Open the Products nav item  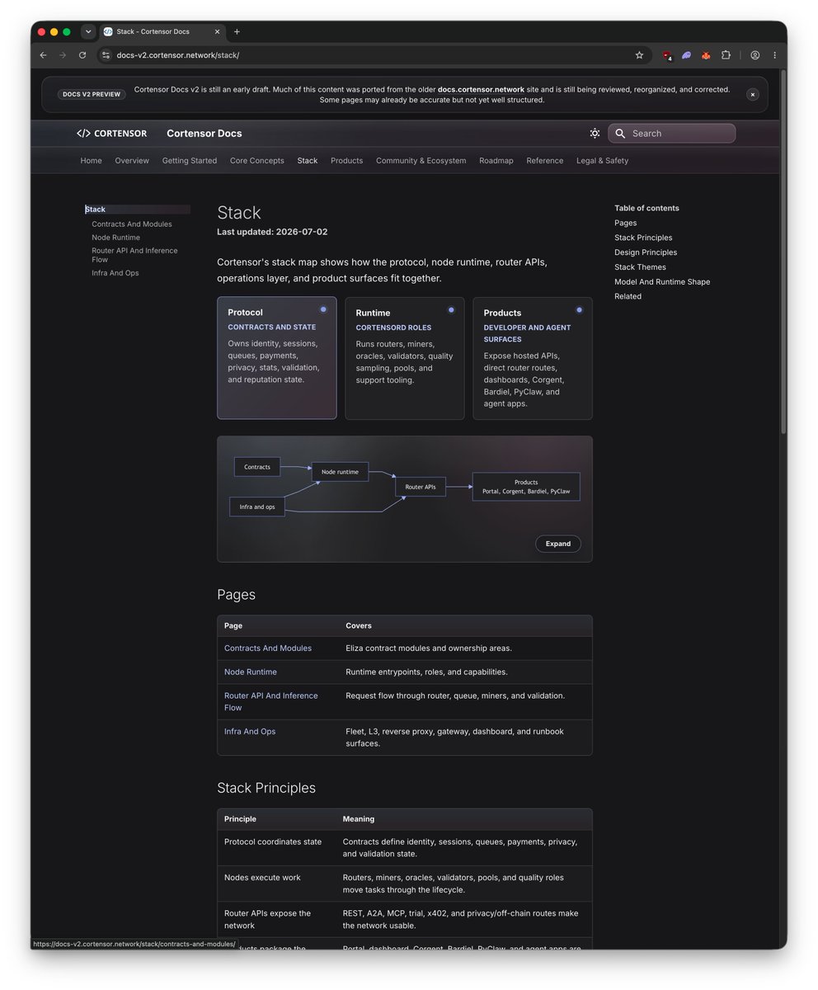[346, 161]
